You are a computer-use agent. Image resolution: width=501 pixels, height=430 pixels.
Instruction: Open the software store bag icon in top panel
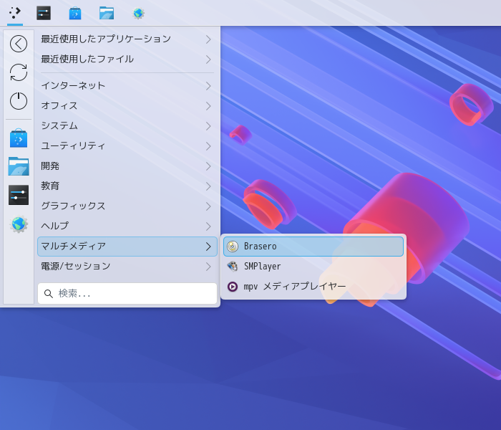pos(75,14)
